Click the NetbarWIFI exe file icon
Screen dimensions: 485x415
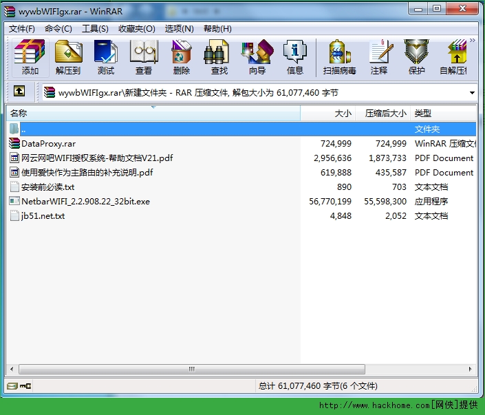click(x=14, y=201)
